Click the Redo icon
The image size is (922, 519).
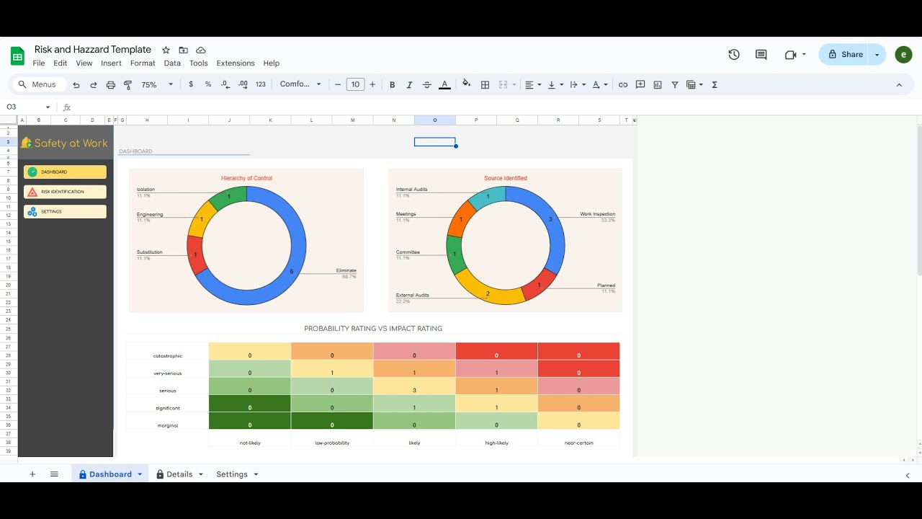click(x=94, y=84)
